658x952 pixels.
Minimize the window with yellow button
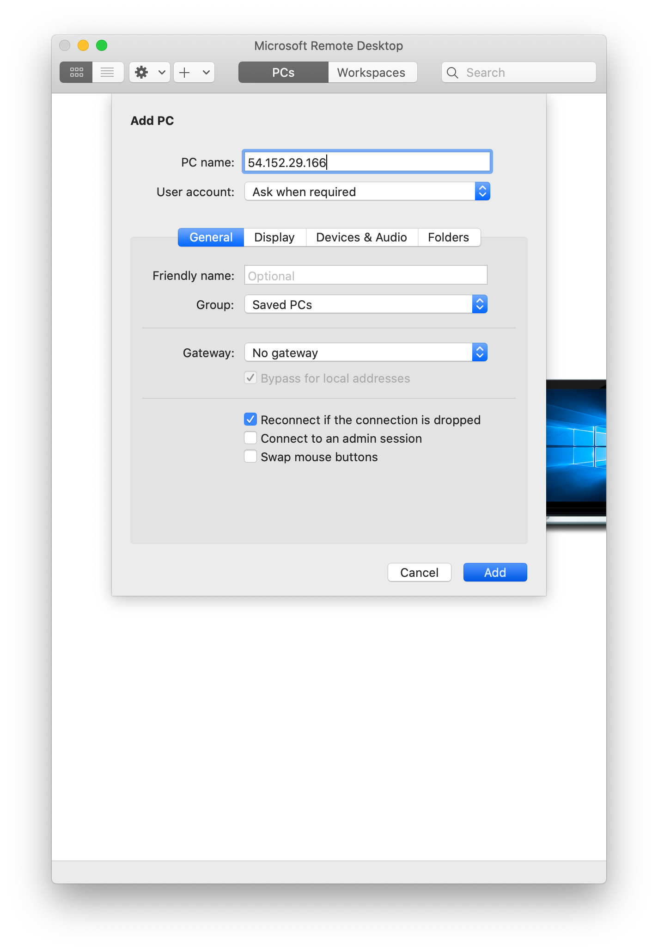[83, 45]
